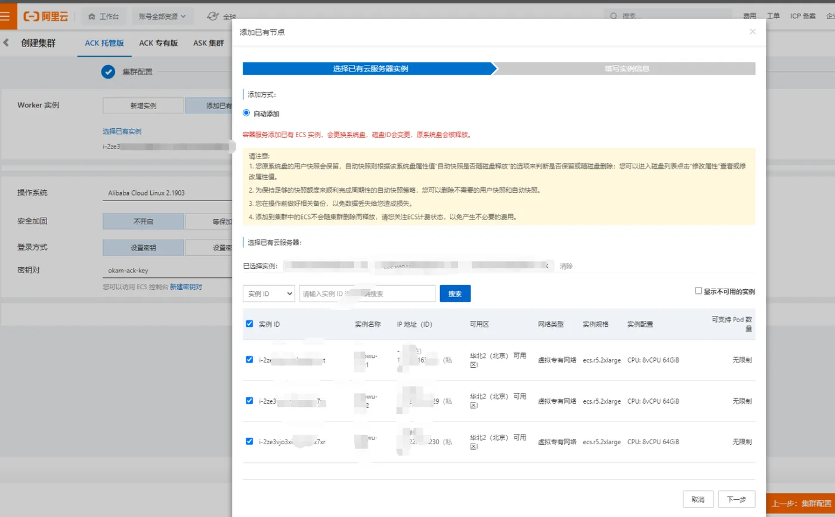Click the 清除 selected instances link
Viewport: 835px width, 517px height.
566,266
